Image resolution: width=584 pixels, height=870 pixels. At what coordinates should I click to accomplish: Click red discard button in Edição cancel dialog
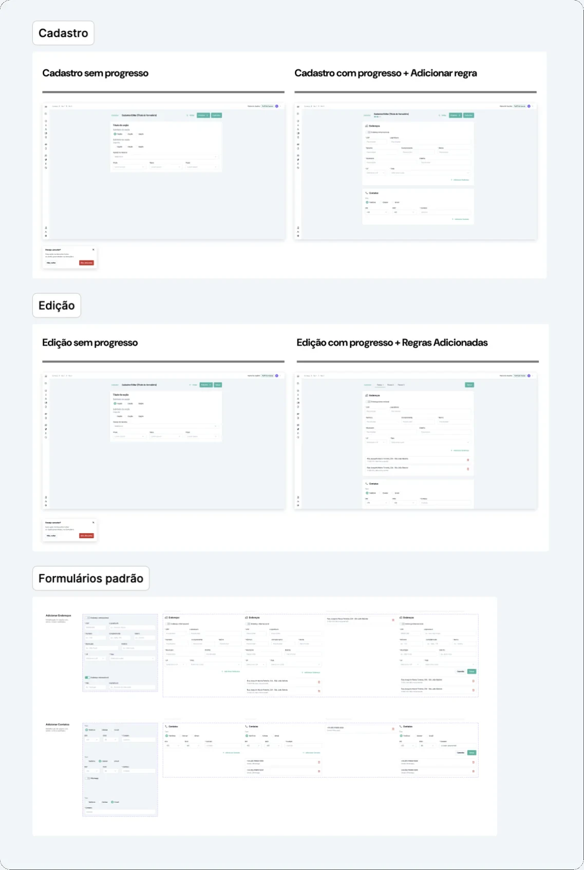click(x=86, y=536)
